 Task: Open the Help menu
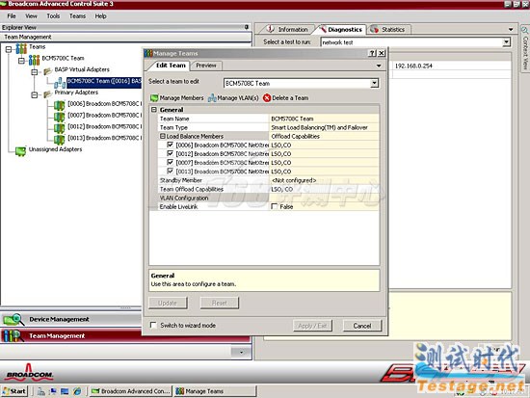coord(100,15)
